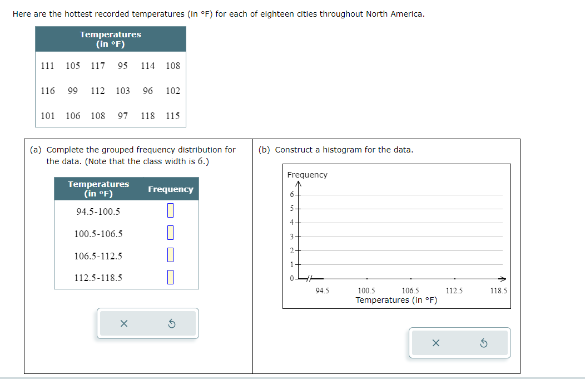Click the X clear icon in part (b)
This screenshot has width=585, height=379.
point(436,343)
